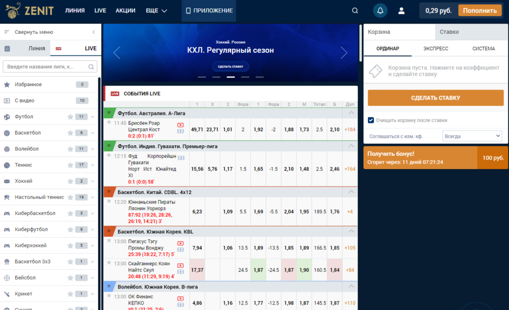Click the Настольный теннис icon

coord(7,197)
